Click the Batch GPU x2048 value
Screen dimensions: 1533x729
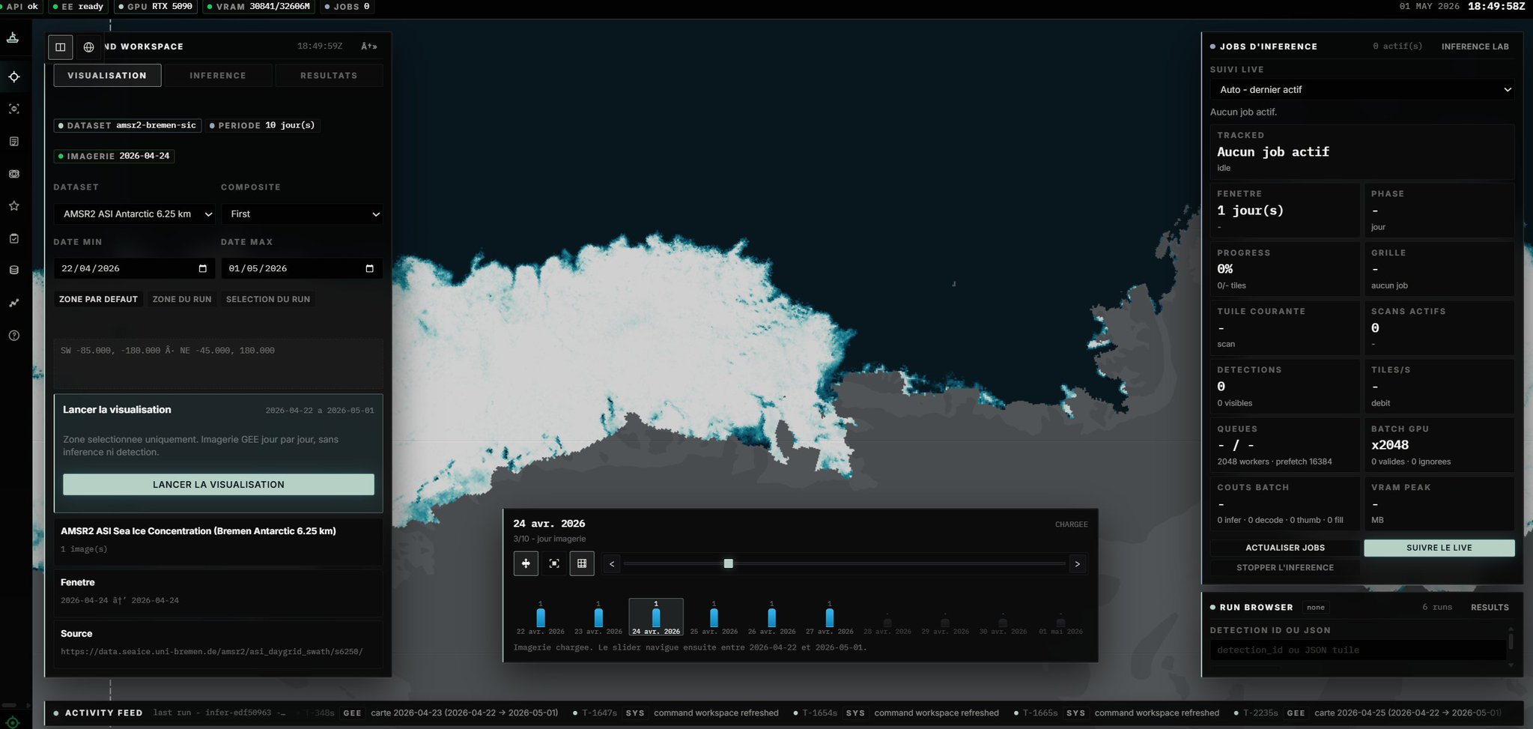1390,445
